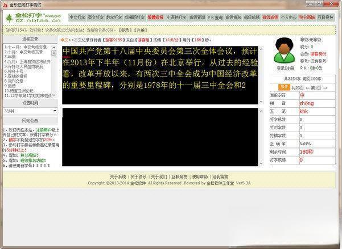Click the typing area scroll-up arrow
The height and width of the screenshot is (249, 342).
261,111
